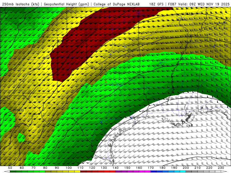
Task: Click the 10620 height contour label
Action: [19, 110]
